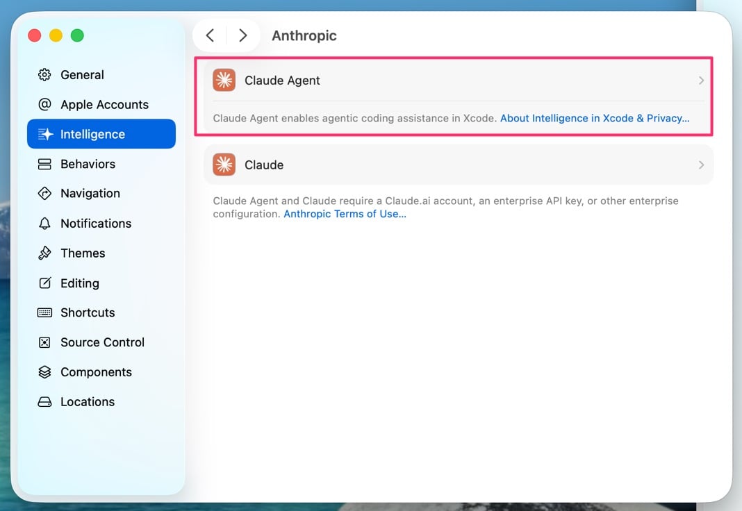
Task: Click the Themes paintbrush icon
Action: point(44,253)
